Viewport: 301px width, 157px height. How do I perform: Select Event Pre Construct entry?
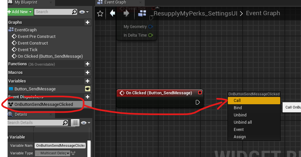[x=37, y=37]
